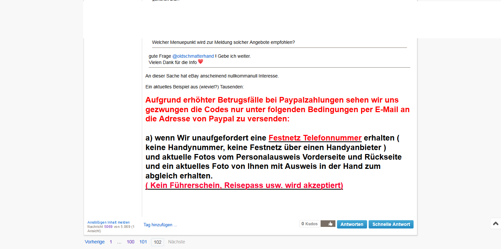Click the Kein Führerschein, Reisepass underlined text
The height and width of the screenshot is (249, 501).
coord(244,185)
